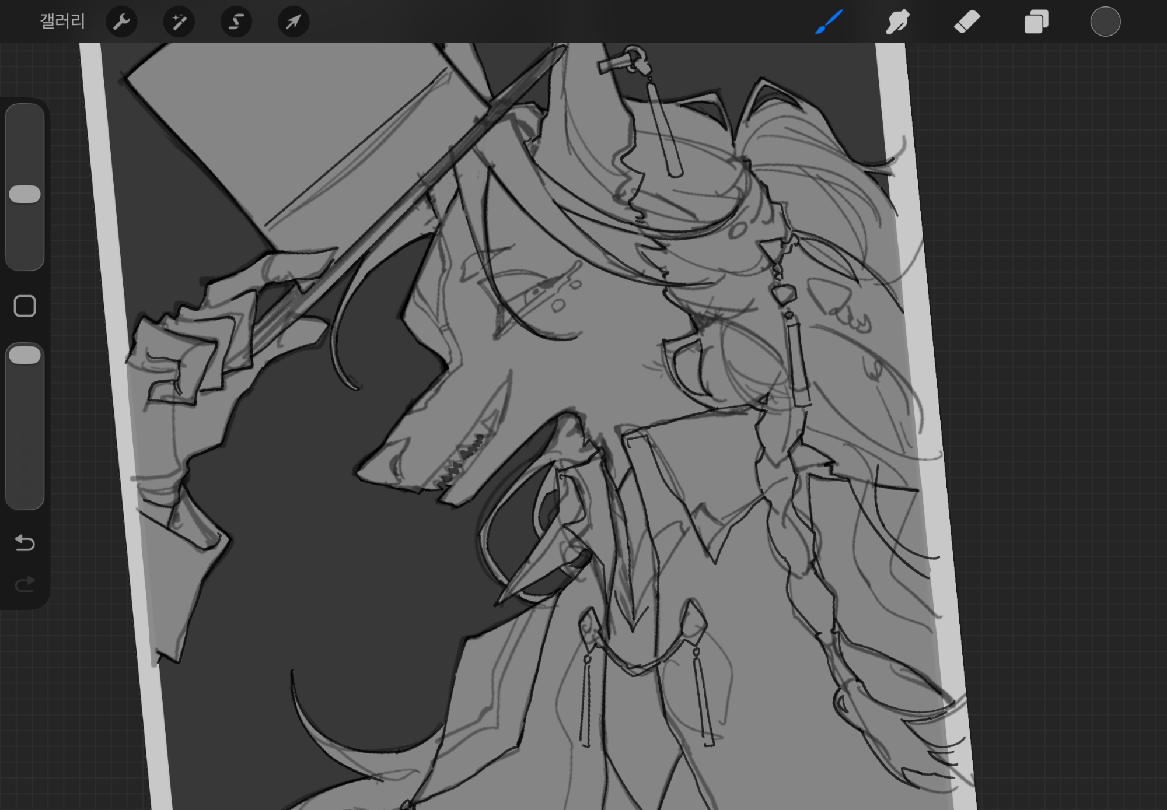1167x810 pixels.
Task: Select the Eraser tool
Action: (967, 22)
